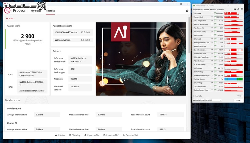Image resolution: width=250 pixels, height=143 pixels.
Task: Select the Results tab in Procyon
Action: click(50, 11)
